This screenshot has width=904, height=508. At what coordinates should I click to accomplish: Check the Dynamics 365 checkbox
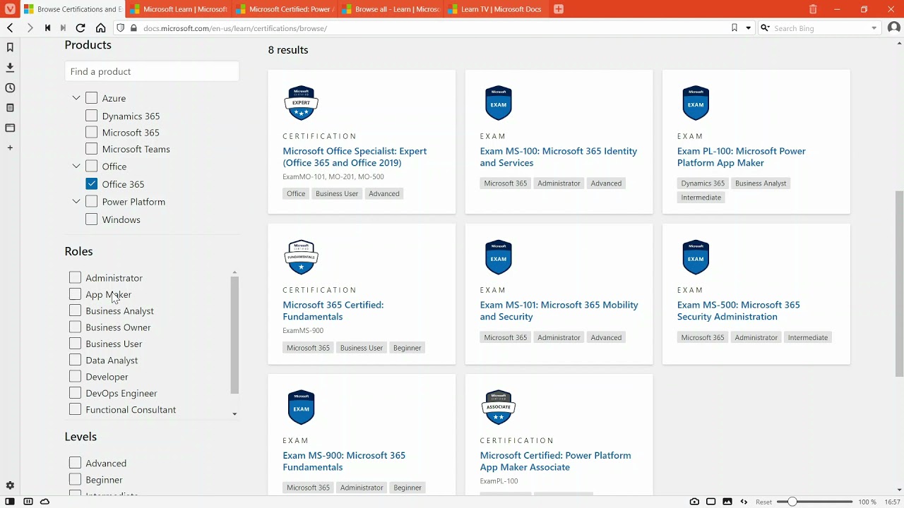[x=92, y=116]
